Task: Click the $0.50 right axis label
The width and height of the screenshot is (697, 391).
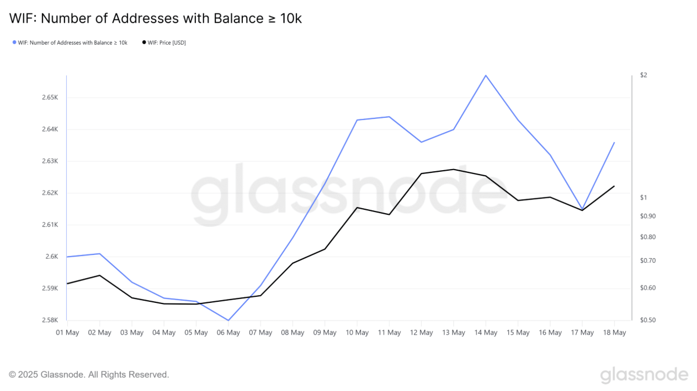Action: [648, 320]
